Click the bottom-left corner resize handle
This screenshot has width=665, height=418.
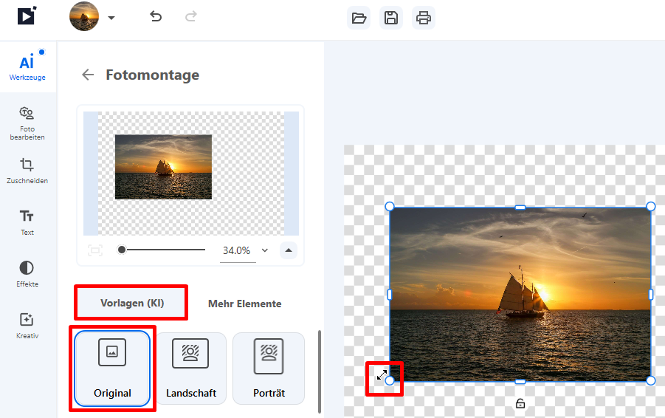point(390,380)
